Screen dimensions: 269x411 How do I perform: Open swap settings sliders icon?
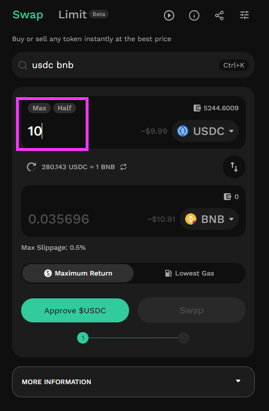click(244, 15)
